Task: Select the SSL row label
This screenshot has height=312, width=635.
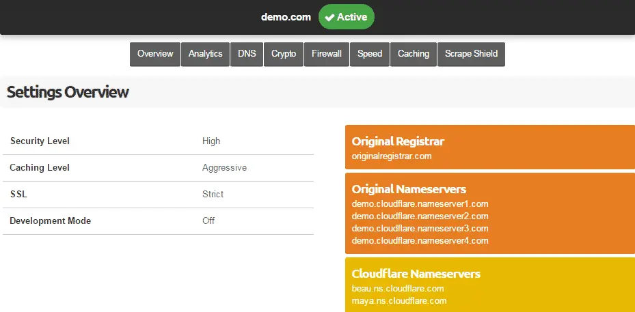Action: click(x=18, y=195)
